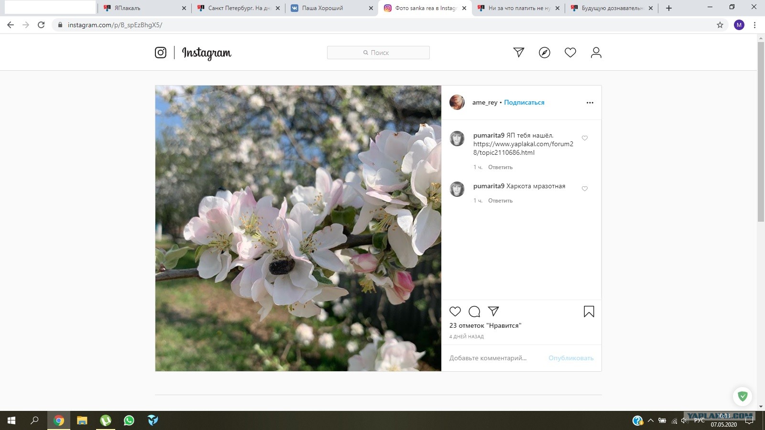Screen dimensions: 765x430
Task: Open Instagram Direct paper plane icon
Action: [x=519, y=53]
